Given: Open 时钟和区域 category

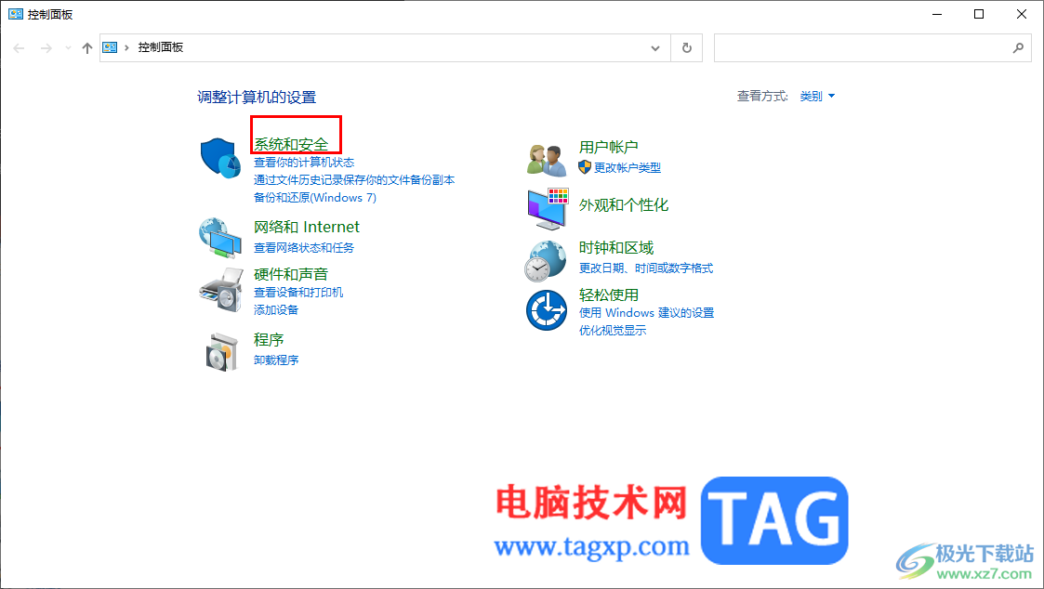Looking at the screenshot, I should click(615, 247).
